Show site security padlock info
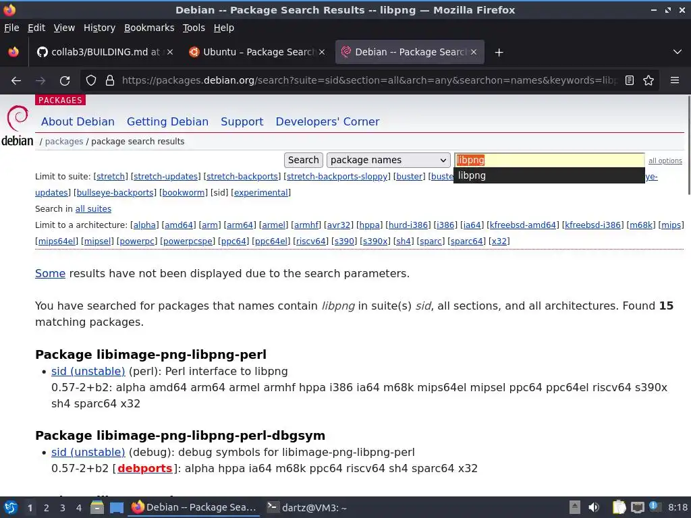 (x=110, y=81)
